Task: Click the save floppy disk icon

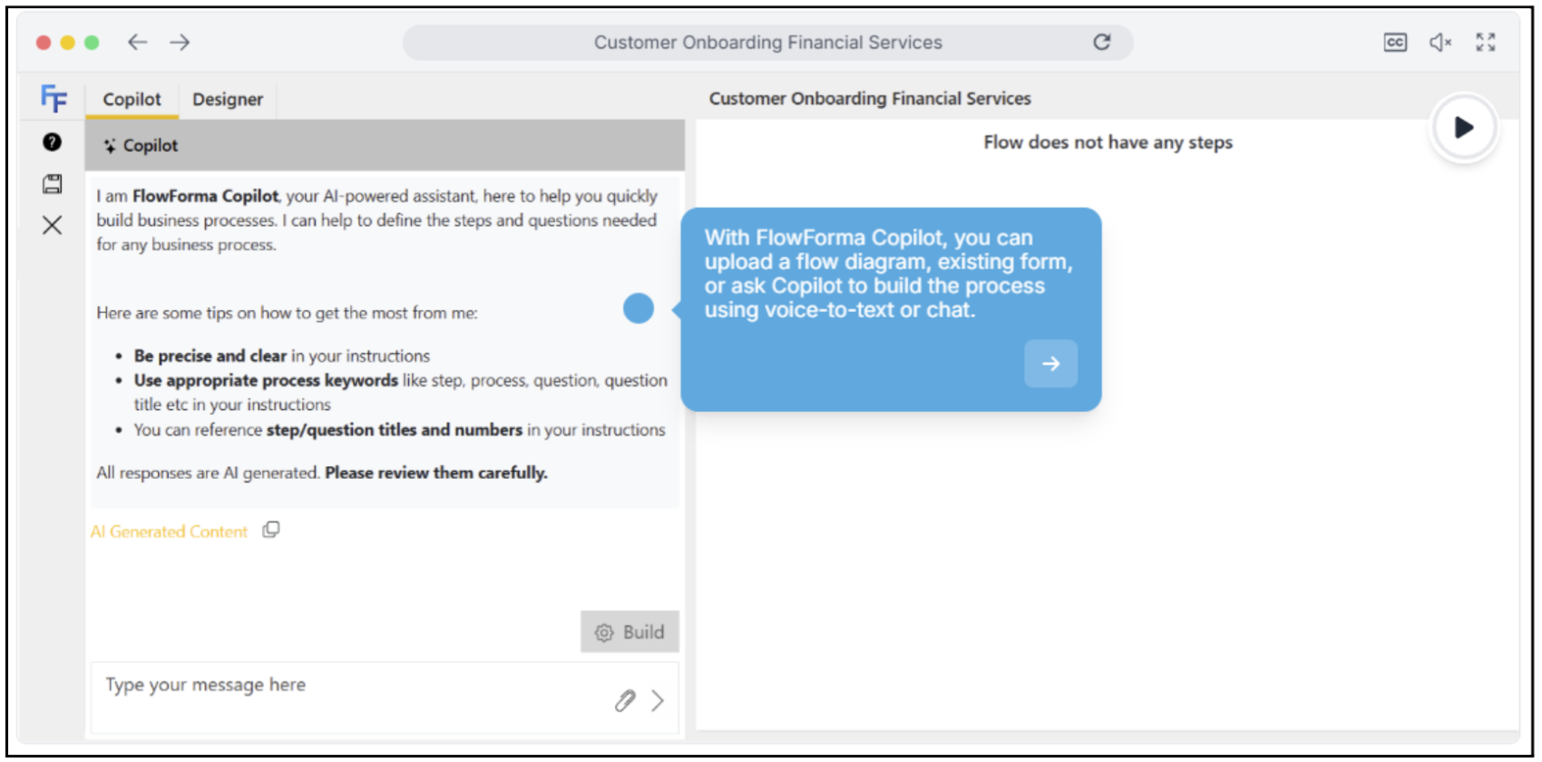Action: tap(53, 184)
